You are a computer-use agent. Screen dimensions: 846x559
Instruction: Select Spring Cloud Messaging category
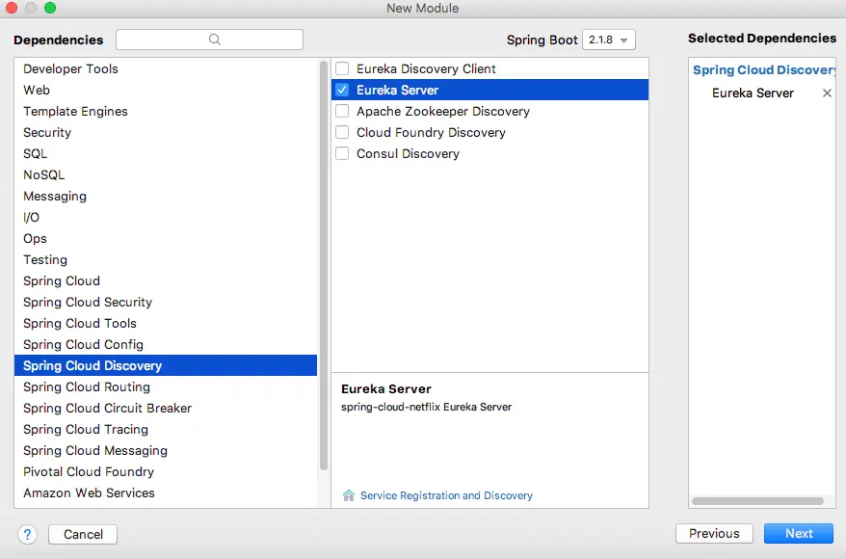[166, 450]
